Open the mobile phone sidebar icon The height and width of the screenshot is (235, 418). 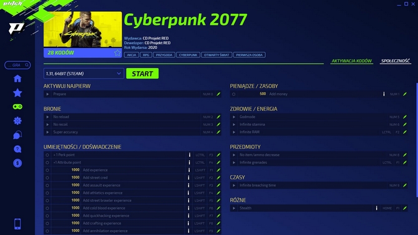(17, 224)
